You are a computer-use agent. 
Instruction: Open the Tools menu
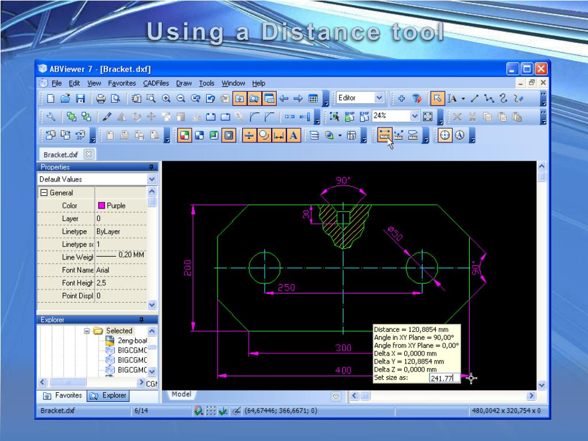pos(207,83)
